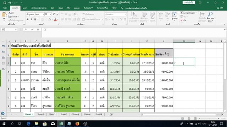Toggle Underline formatting

coord(35,19)
